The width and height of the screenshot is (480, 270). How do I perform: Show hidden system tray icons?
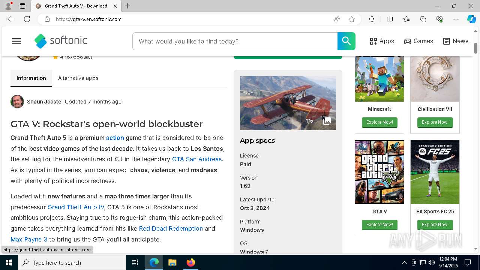tap(404, 262)
